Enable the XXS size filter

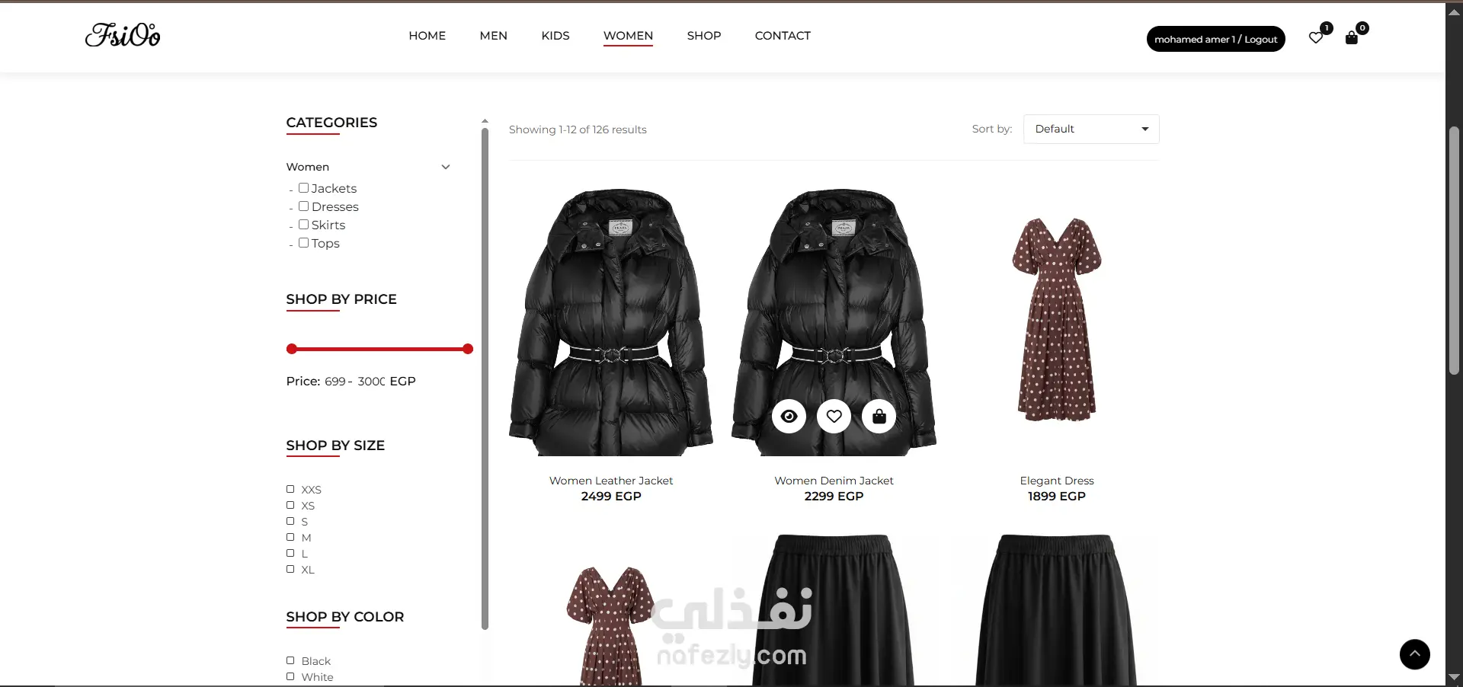click(x=290, y=489)
